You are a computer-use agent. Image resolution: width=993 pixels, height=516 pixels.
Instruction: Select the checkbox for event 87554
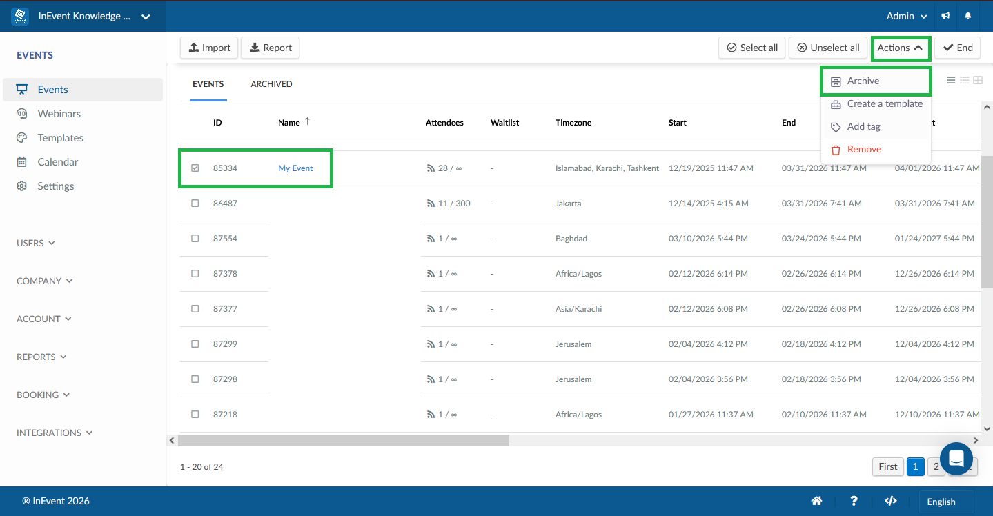click(195, 239)
